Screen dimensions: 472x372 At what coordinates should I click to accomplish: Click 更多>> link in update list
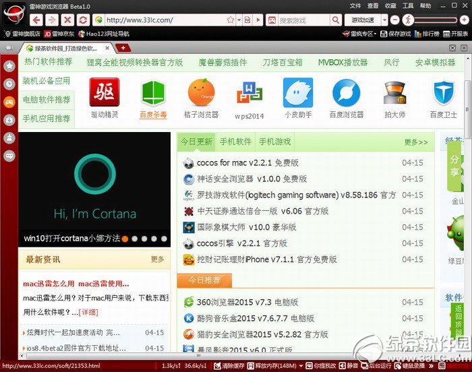click(x=416, y=142)
